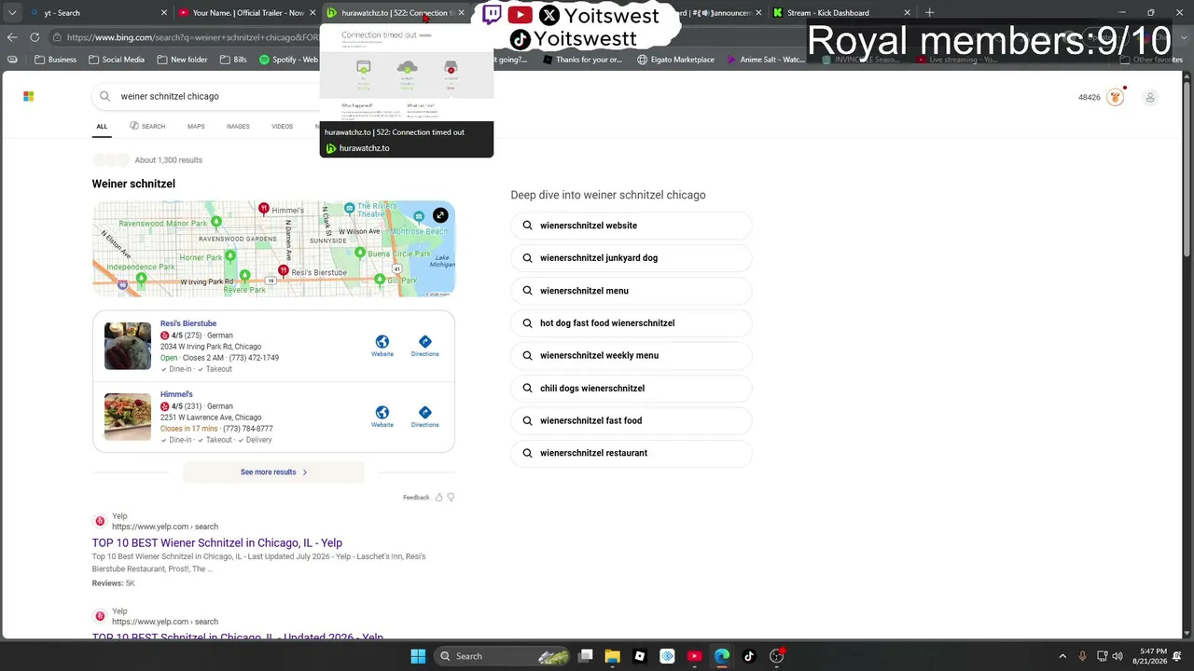Switch to the VIDEOS tab
Screen dimensions: 1194x671
point(282,127)
